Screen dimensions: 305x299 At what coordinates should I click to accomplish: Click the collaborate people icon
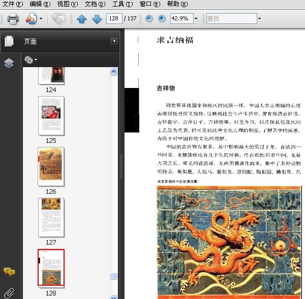pyautogui.click(x=31, y=19)
